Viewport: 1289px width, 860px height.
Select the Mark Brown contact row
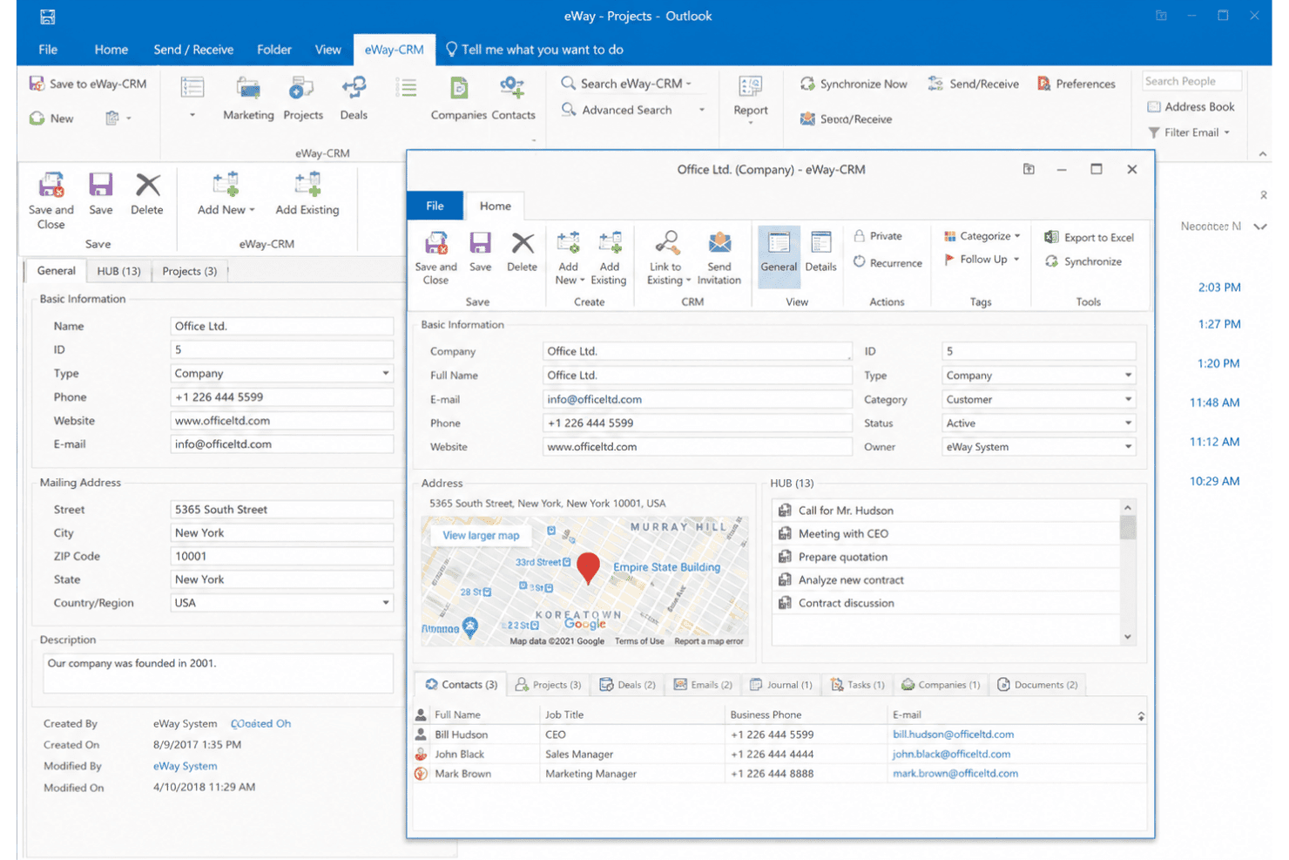point(779,774)
